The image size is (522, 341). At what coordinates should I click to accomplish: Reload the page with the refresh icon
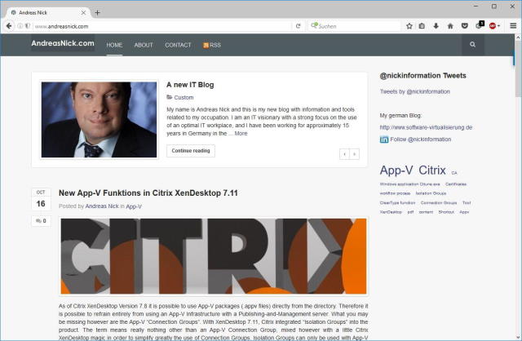(299, 26)
